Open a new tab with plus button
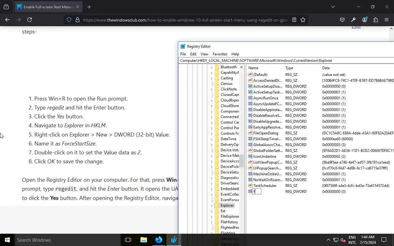The height and width of the screenshot is (246, 394). (x=89, y=7)
